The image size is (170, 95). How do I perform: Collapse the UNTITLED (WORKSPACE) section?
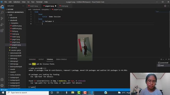[16, 12]
